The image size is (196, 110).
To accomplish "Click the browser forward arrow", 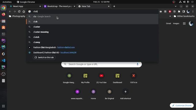I will 15,12.
